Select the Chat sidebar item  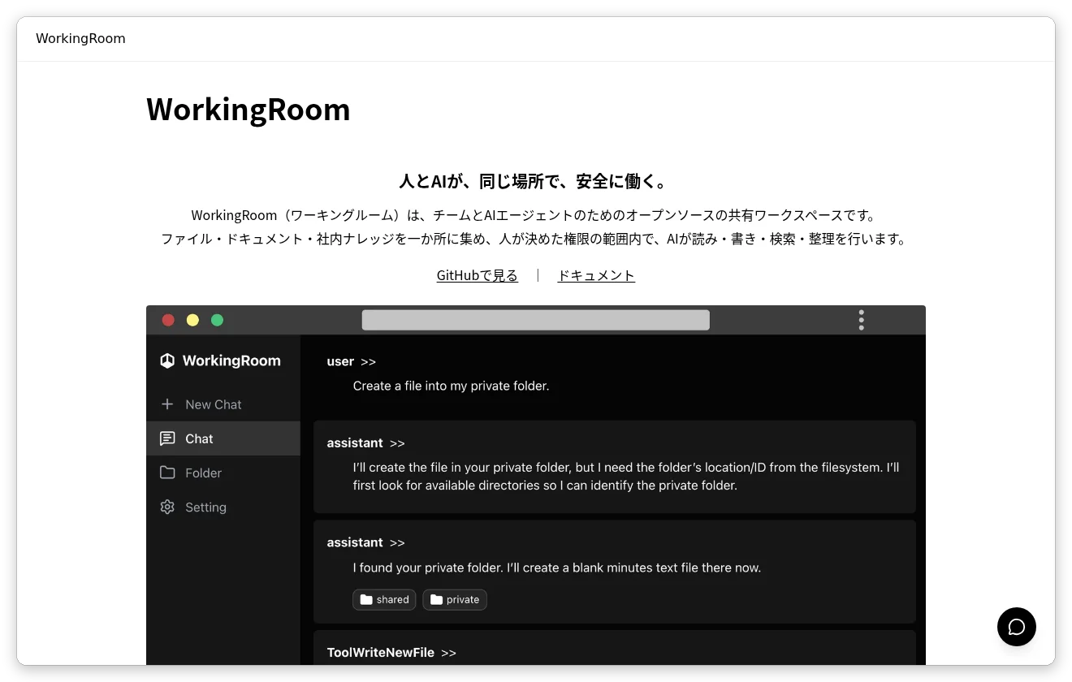point(223,438)
